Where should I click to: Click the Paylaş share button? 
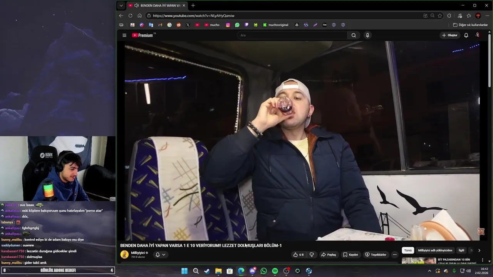(x=329, y=255)
